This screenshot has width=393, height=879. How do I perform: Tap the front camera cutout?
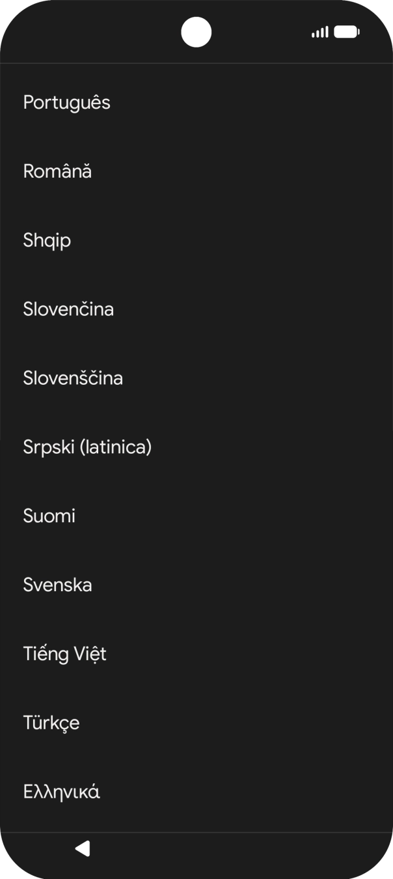pos(196,32)
